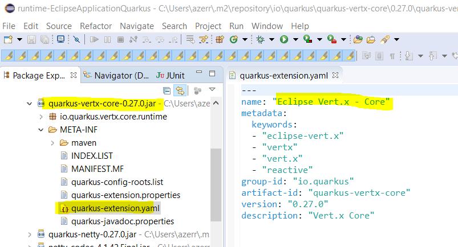The height and width of the screenshot is (247, 458).
Task: Toggle Show Whitespace Characters
Action: click(x=392, y=56)
